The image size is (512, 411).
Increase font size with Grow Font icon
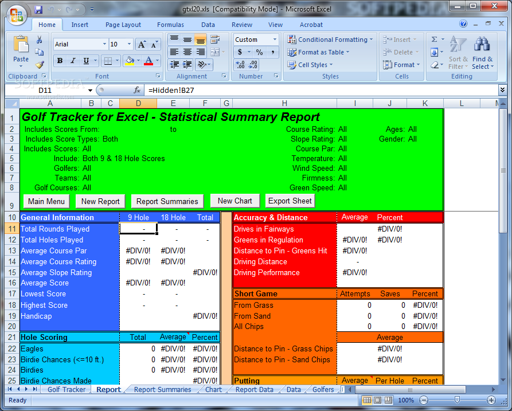pyautogui.click(x=142, y=44)
